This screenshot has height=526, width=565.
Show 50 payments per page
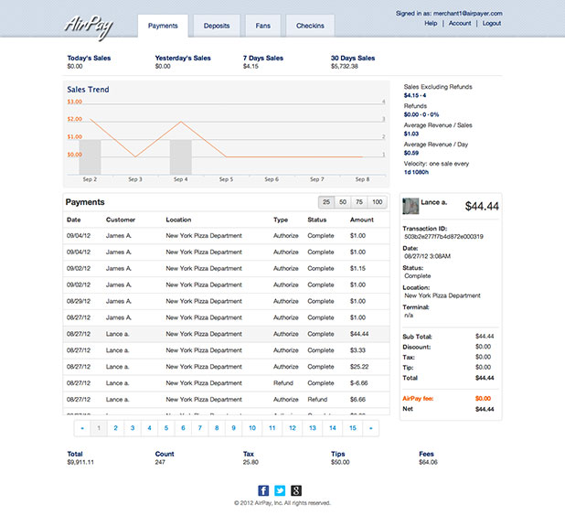coord(343,202)
